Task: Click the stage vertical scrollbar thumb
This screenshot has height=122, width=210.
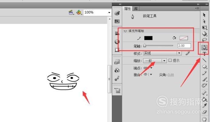Action: coord(110,79)
